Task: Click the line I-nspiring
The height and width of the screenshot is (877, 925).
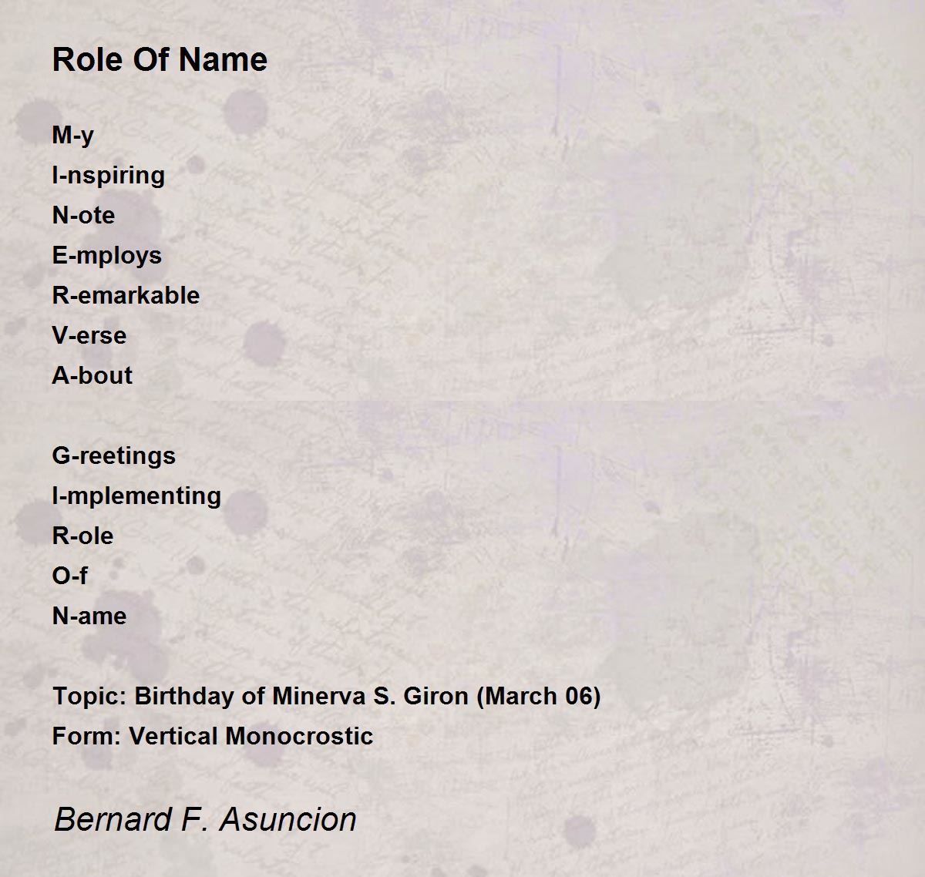Action: pos(109,176)
